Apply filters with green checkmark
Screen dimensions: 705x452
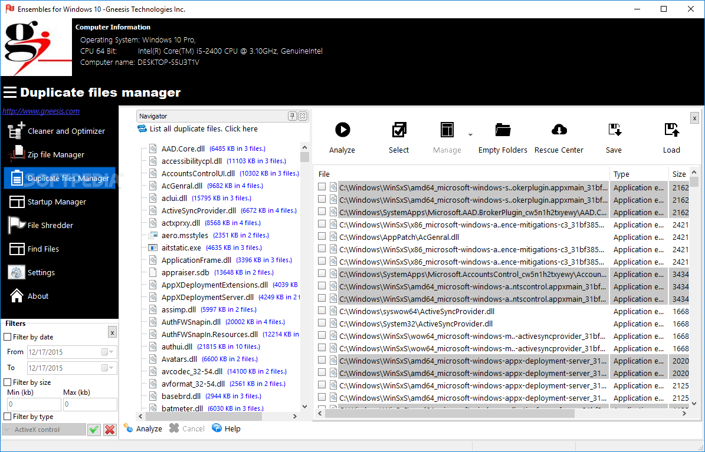94,430
